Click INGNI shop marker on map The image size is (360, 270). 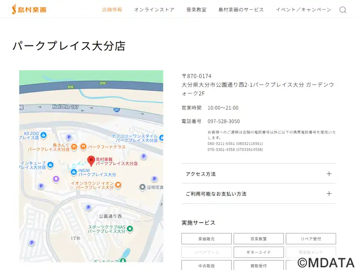tap(73, 172)
